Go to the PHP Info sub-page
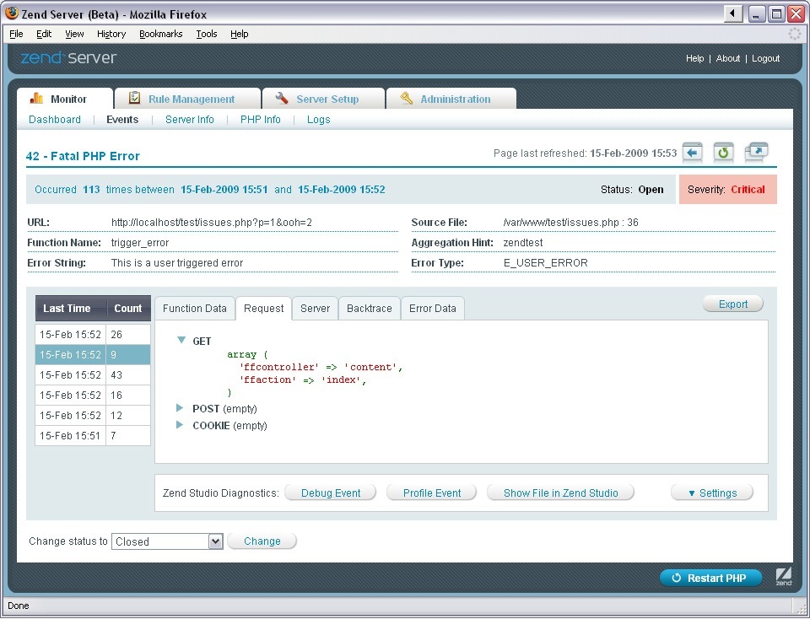810x619 pixels. tap(261, 119)
